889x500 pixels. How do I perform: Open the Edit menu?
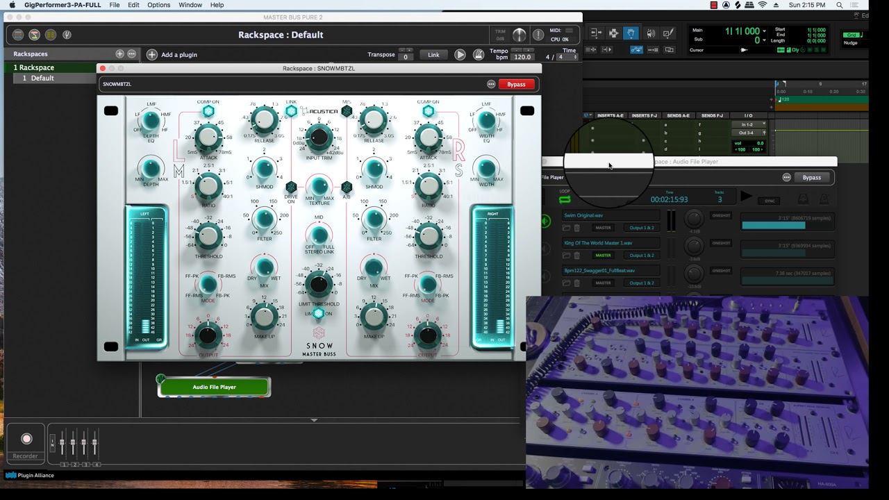[133, 5]
